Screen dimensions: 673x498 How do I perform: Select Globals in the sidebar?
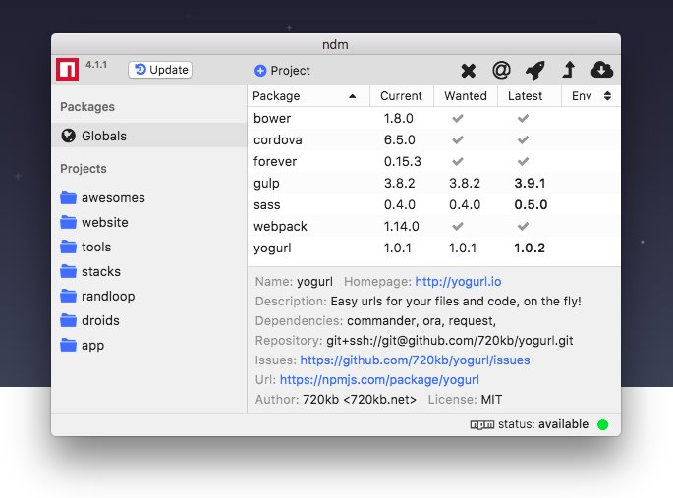pos(149,136)
